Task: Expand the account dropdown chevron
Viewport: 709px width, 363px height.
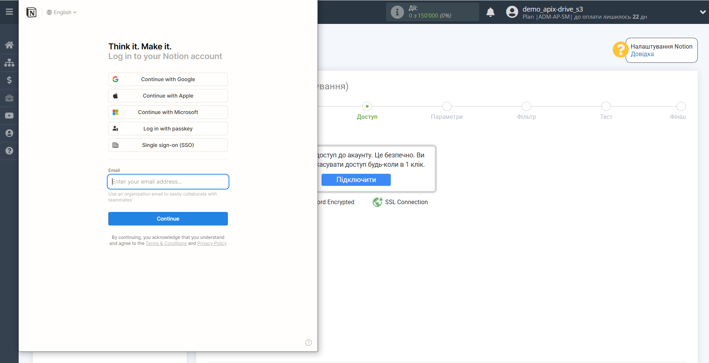Action: (x=703, y=12)
